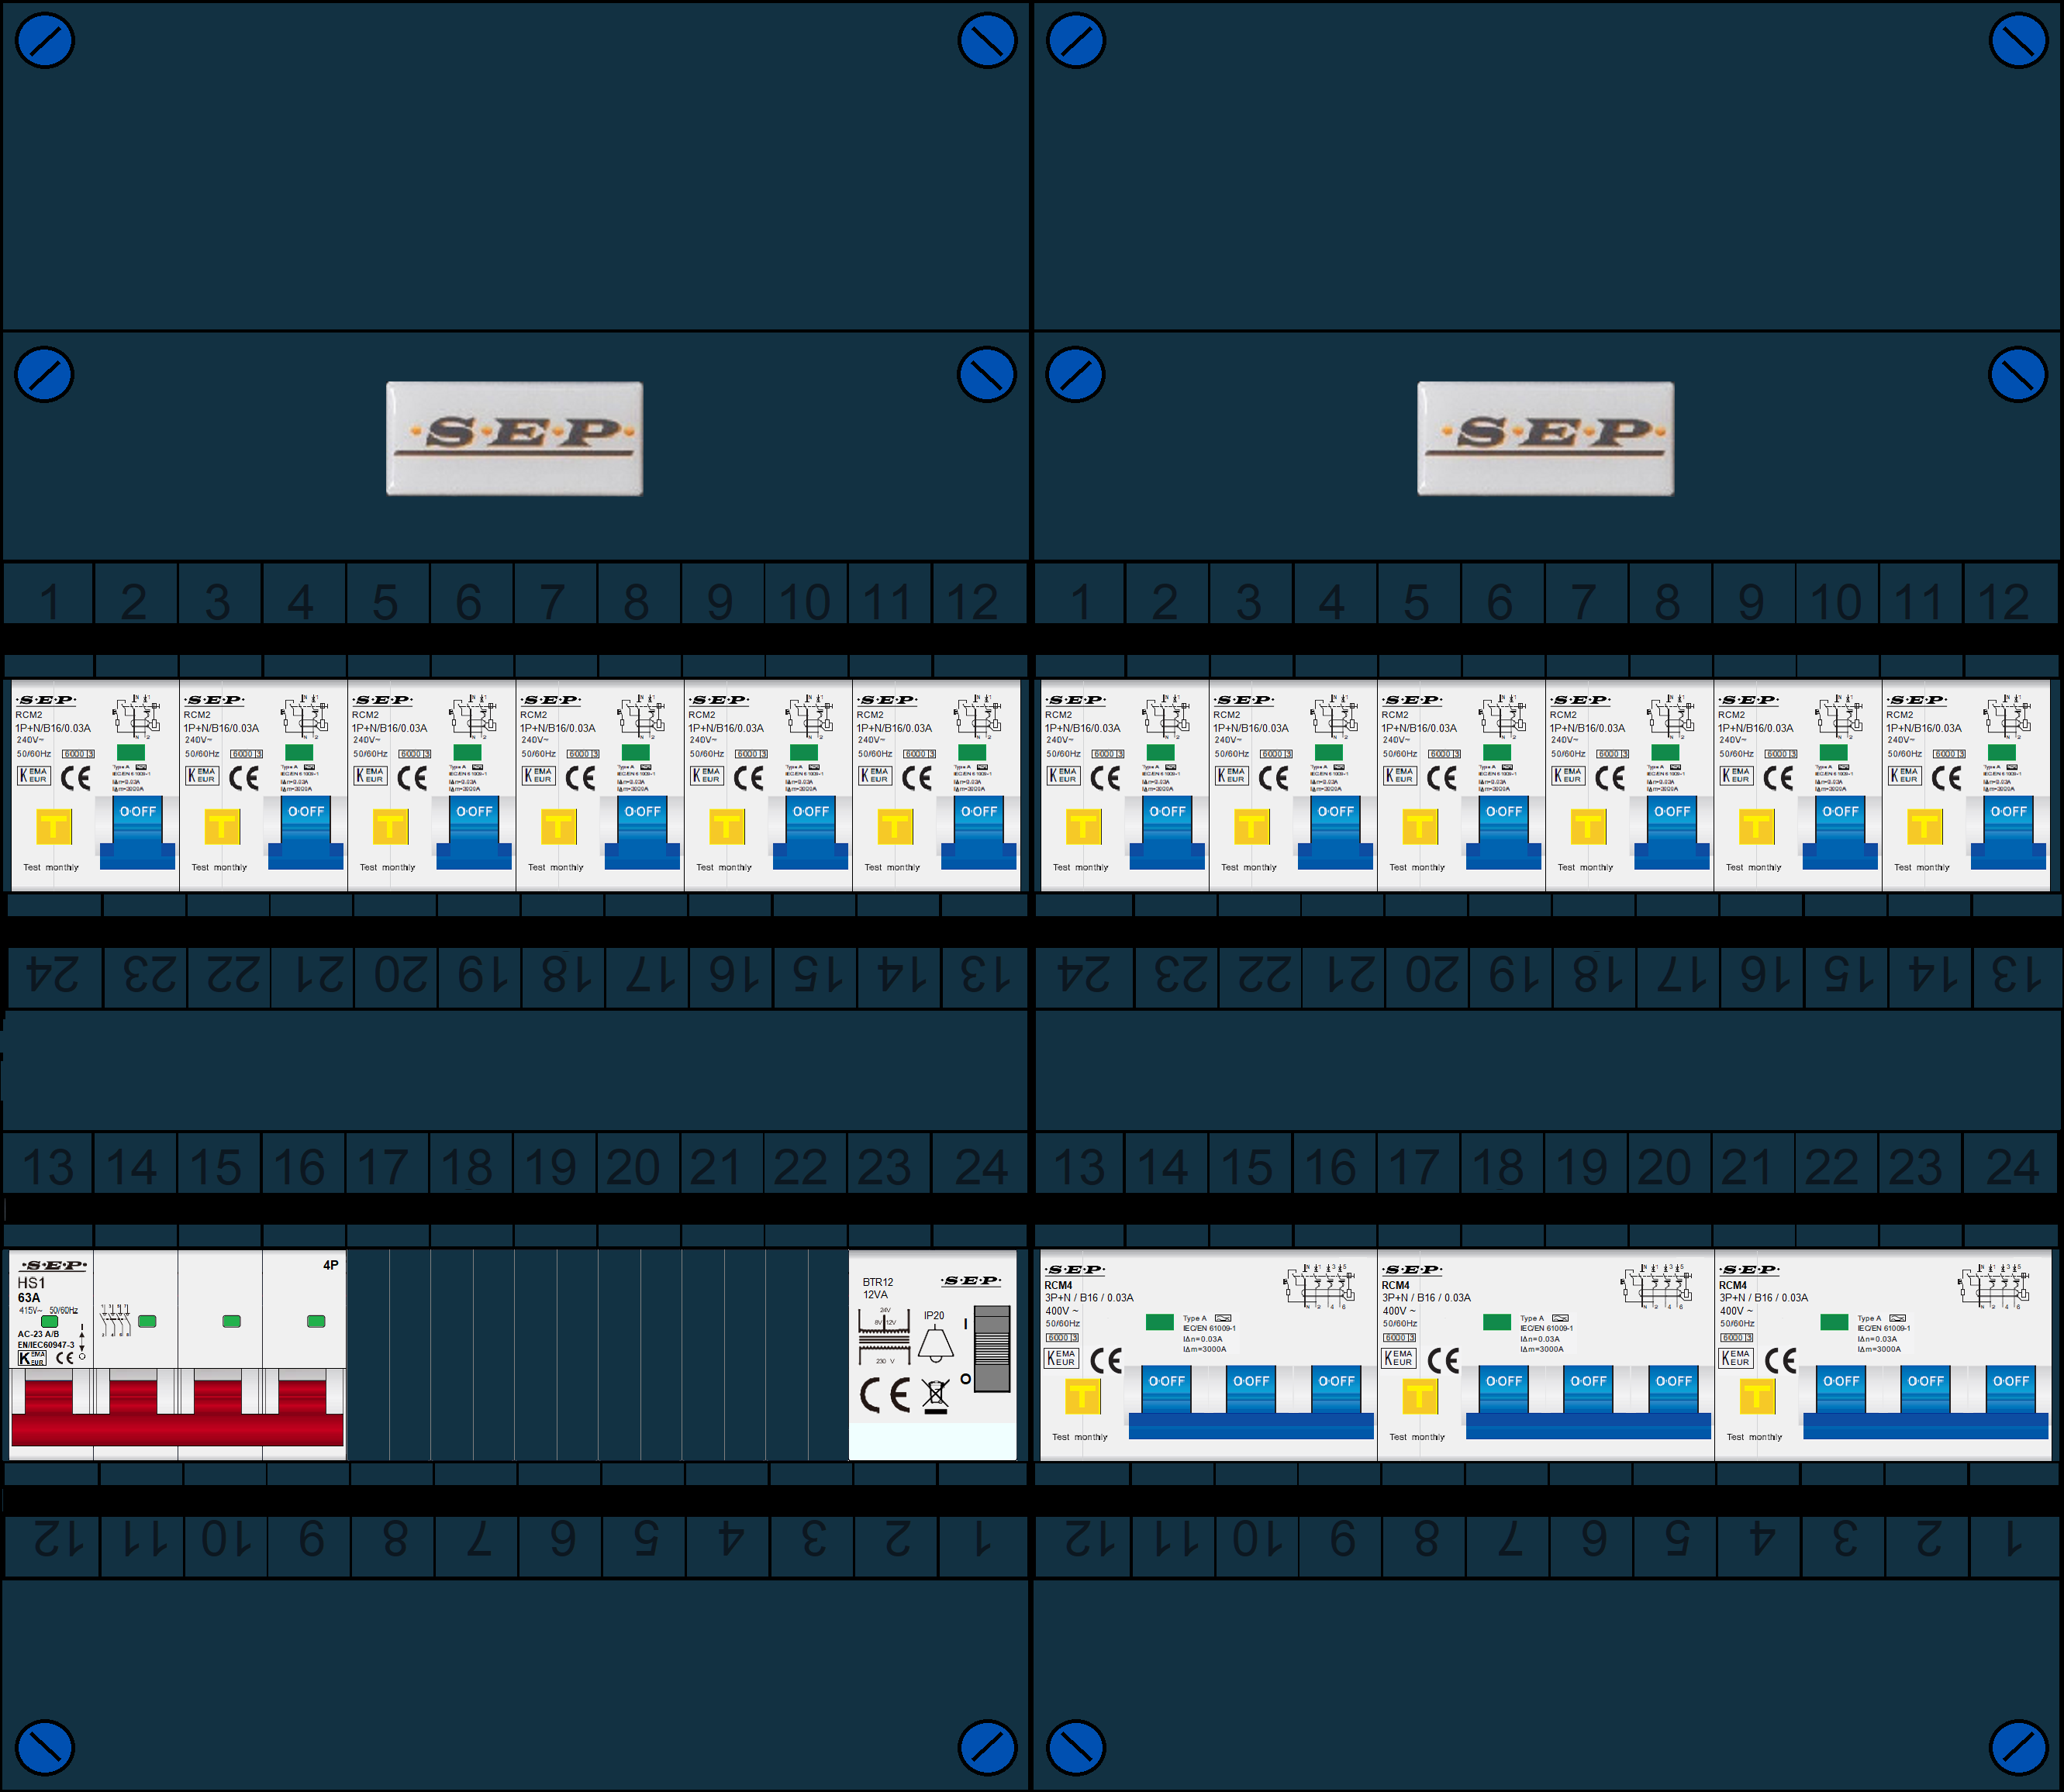This screenshot has width=2064, height=1792.
Task: Left panel: click upright slot number 12 label
Action: [974, 601]
